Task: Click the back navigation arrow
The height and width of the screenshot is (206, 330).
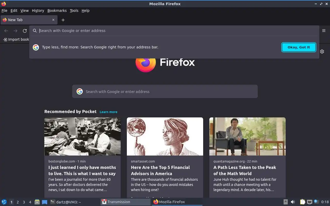Action: click(x=6, y=31)
